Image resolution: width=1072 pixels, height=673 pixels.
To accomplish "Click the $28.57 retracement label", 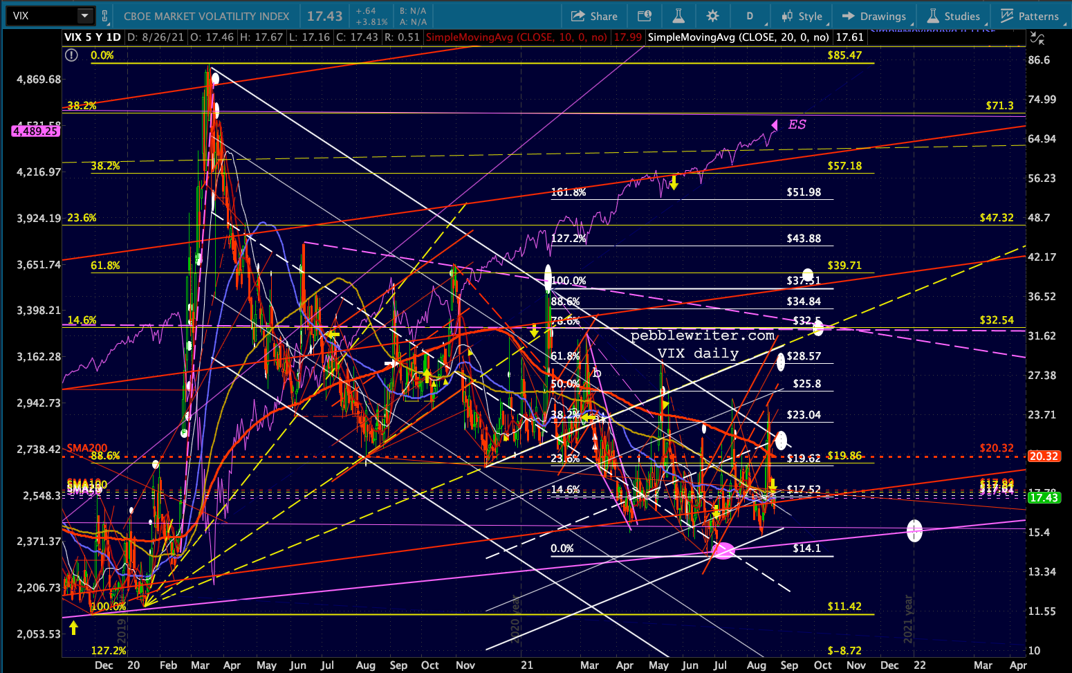I will pos(804,356).
